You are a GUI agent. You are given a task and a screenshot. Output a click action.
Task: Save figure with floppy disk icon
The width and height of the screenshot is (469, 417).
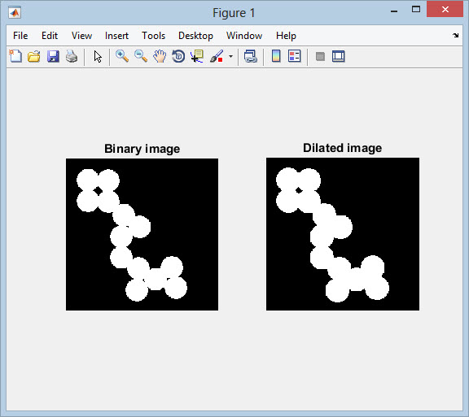click(x=53, y=56)
